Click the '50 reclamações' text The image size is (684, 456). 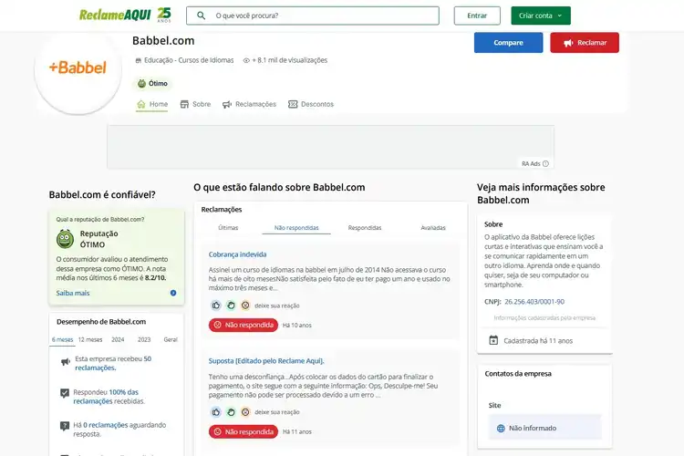(113, 363)
